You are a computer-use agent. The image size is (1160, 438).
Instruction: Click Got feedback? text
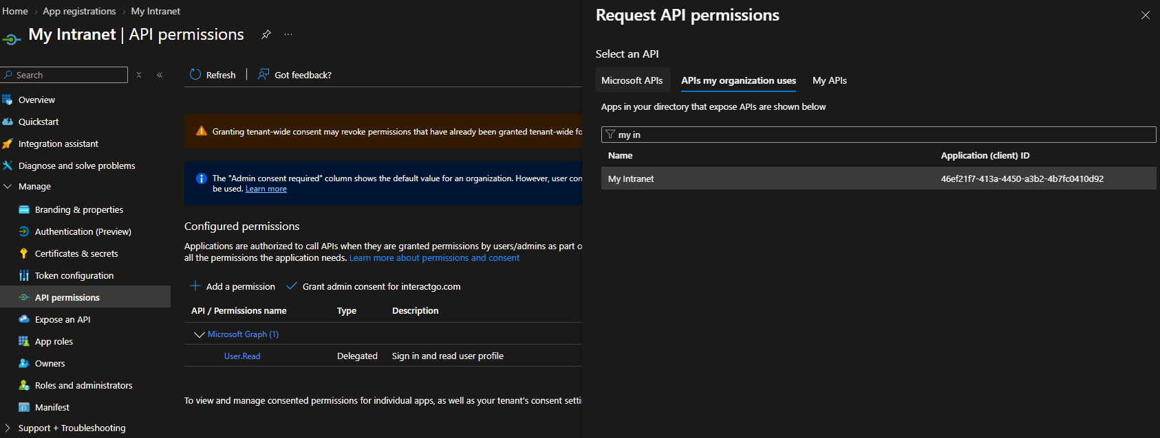click(303, 75)
